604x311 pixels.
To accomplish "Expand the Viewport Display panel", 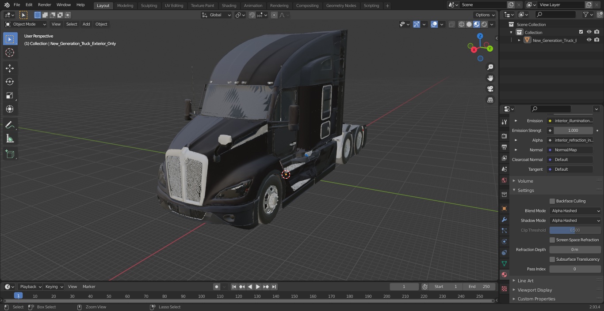I will (534, 290).
